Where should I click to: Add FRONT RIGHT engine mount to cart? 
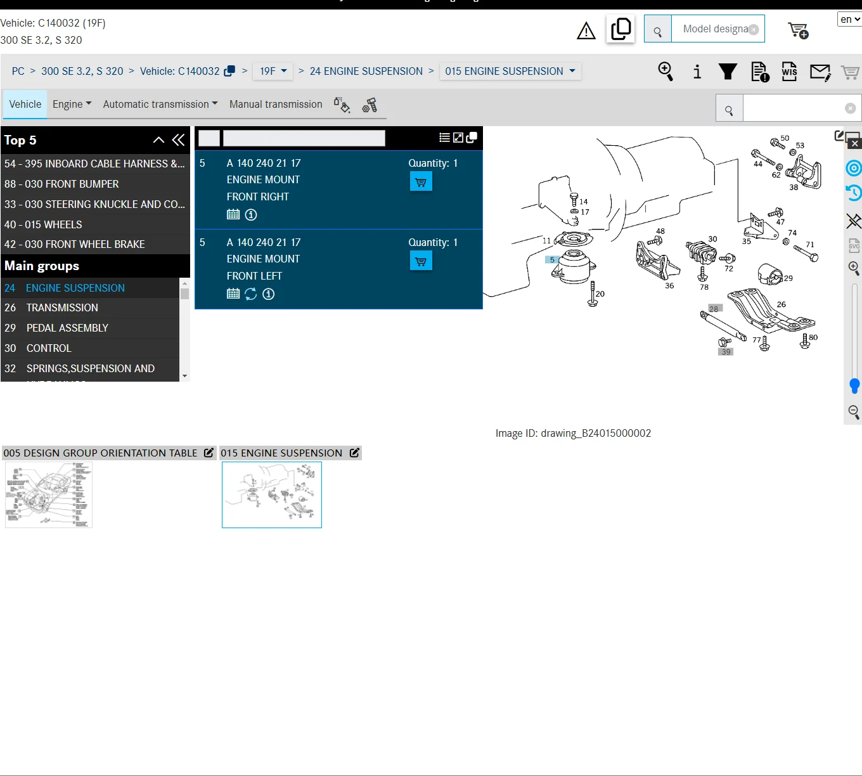[x=421, y=182]
